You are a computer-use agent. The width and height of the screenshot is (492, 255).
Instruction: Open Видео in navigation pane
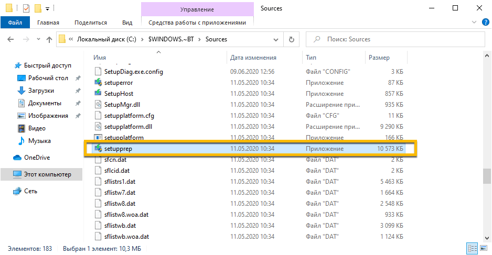pos(37,128)
